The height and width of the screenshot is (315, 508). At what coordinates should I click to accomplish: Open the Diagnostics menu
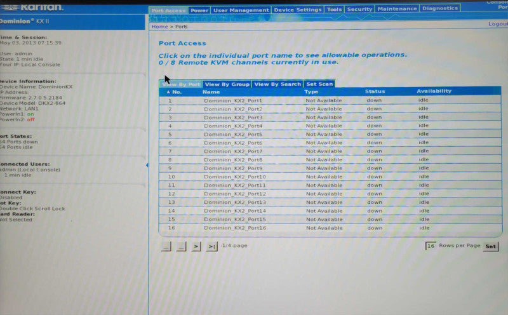coord(440,8)
